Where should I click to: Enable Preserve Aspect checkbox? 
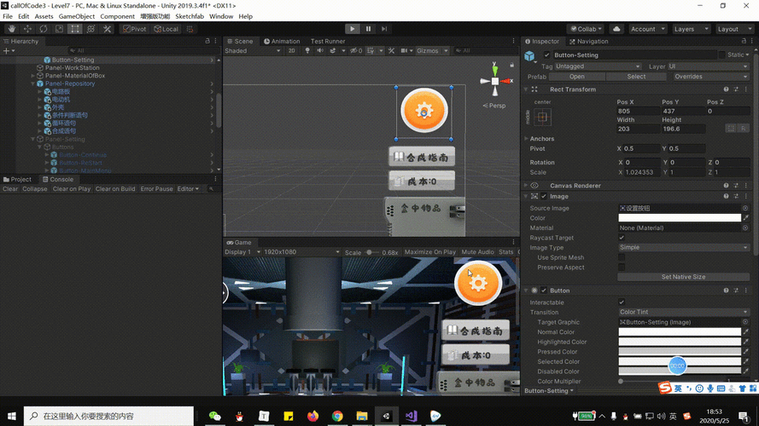point(622,267)
